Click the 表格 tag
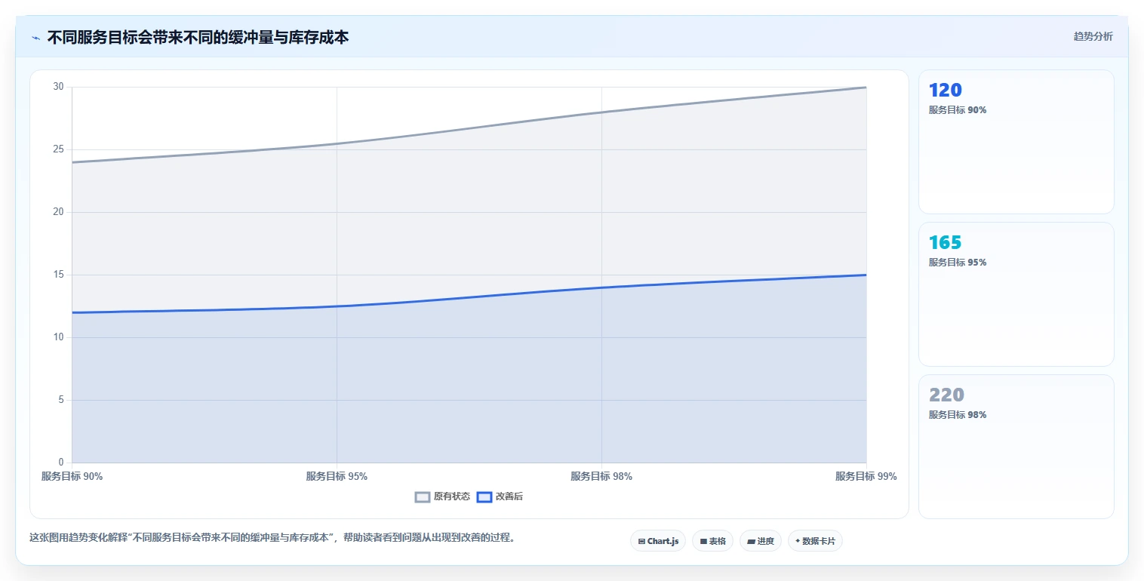 (712, 541)
